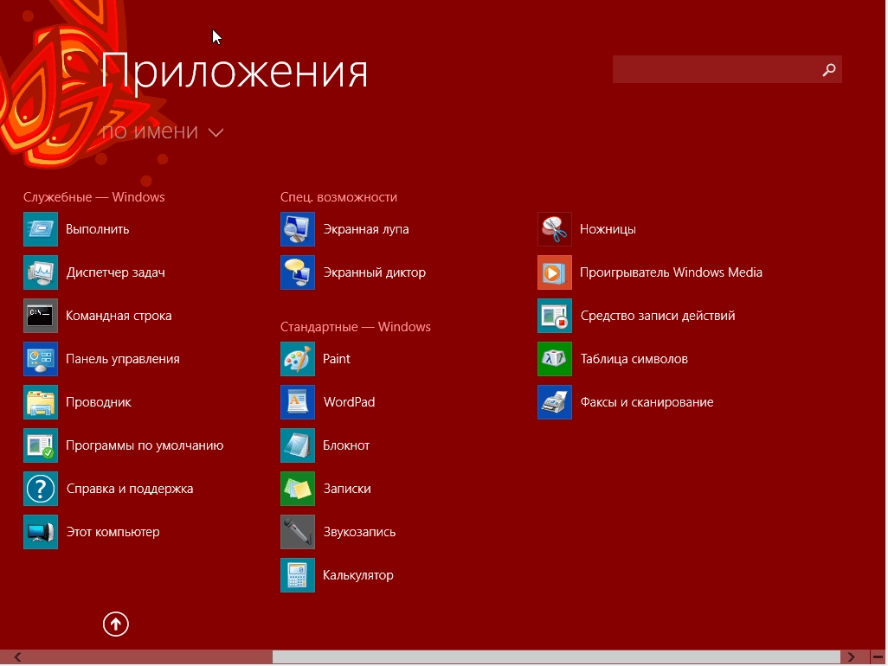888x666 pixels.
Task: Select the "Спец. возможности" group header
Action: pos(338,197)
